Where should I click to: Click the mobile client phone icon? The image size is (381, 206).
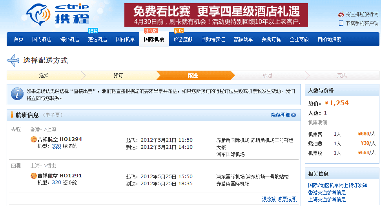point(341,23)
